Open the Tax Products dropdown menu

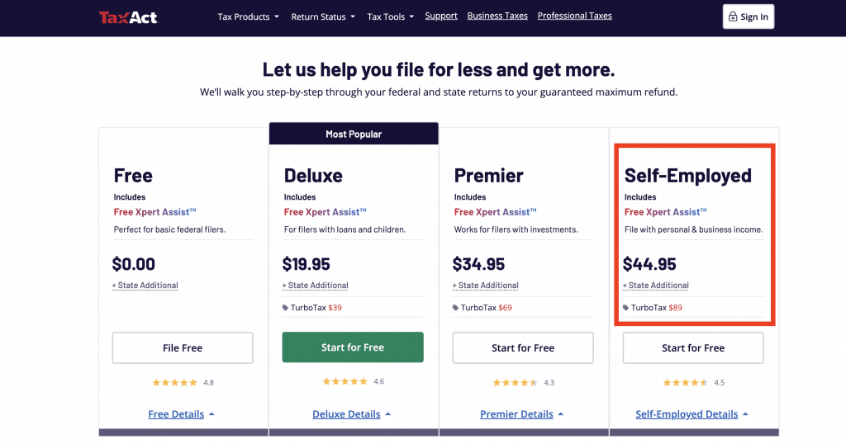[x=248, y=17]
